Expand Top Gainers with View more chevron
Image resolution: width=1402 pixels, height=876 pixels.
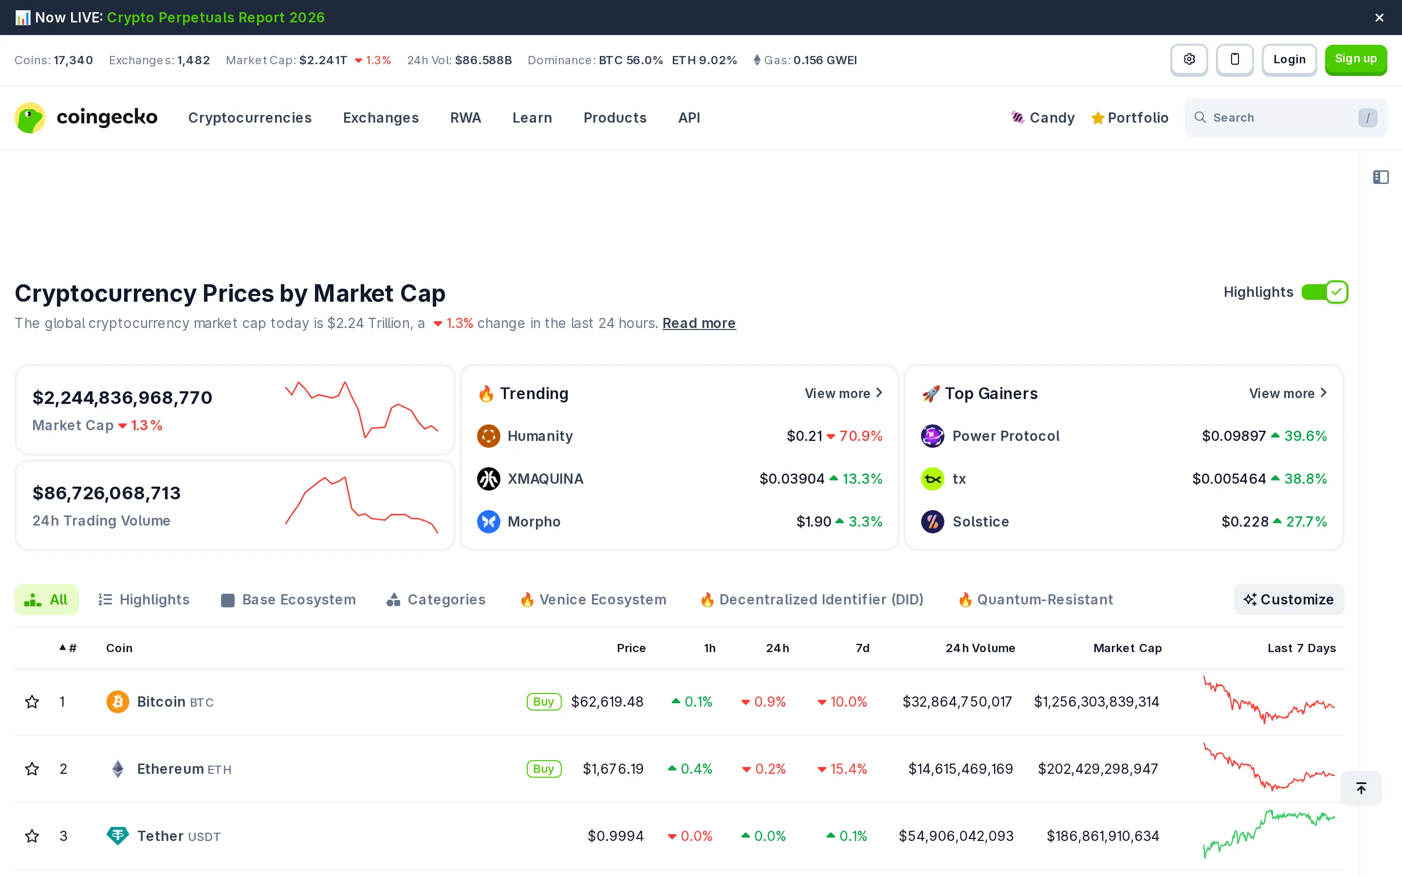[1288, 393]
